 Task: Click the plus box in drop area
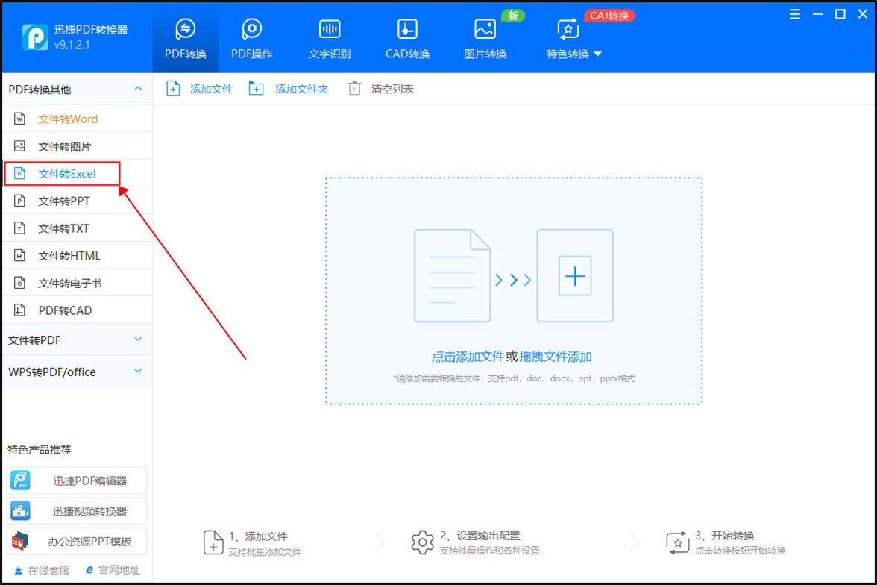tap(575, 276)
